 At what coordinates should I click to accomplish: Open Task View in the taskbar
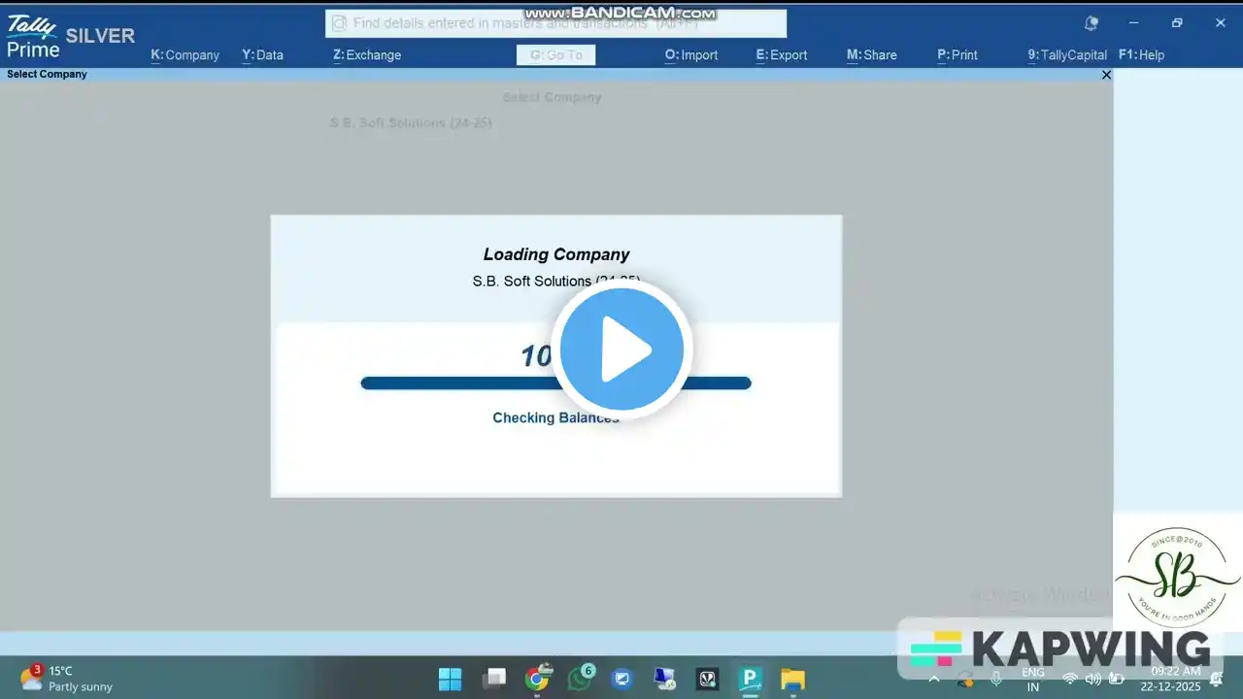pyautogui.click(x=495, y=679)
